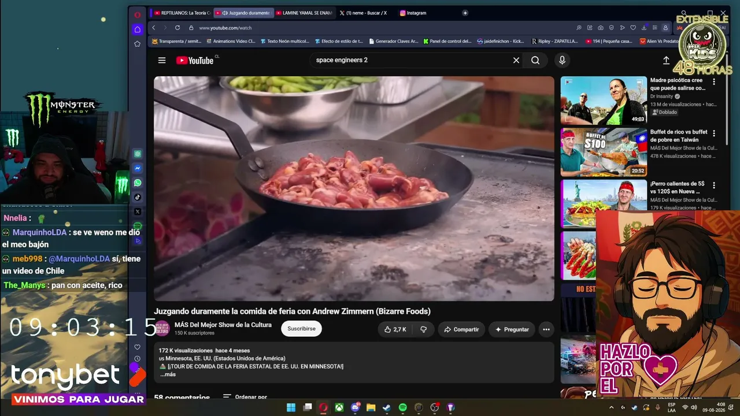Open the 'MÁS Del Mejor Show de la Cultura' channel name

223,325
